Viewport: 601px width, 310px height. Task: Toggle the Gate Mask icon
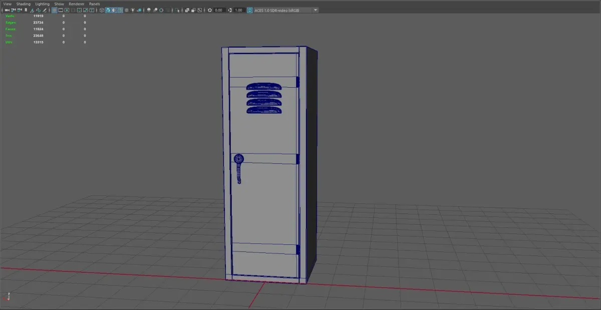[73, 10]
